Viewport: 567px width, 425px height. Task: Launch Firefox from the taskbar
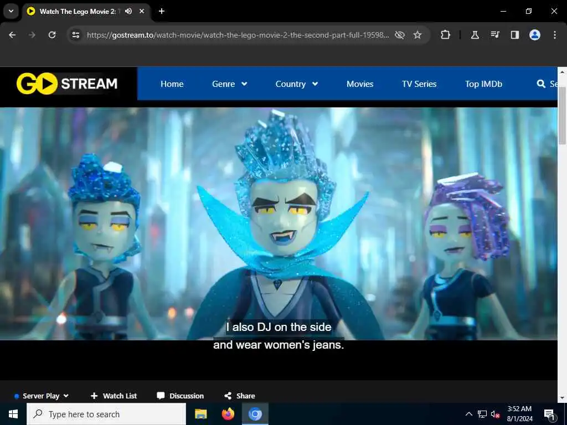point(228,414)
